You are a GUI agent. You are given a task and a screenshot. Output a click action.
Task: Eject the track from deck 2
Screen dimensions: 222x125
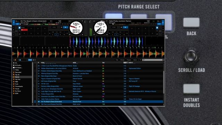(107, 35)
